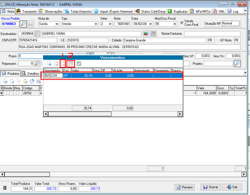
Task: Click the Nota number field 5681841
Action: coord(122,24)
